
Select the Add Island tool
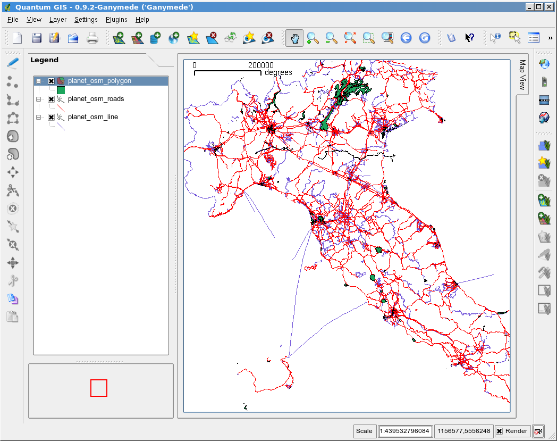(13, 154)
